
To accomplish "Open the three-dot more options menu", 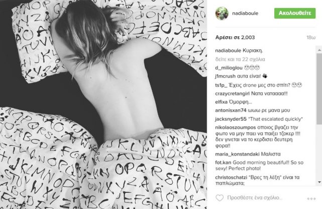I will click(x=311, y=199).
